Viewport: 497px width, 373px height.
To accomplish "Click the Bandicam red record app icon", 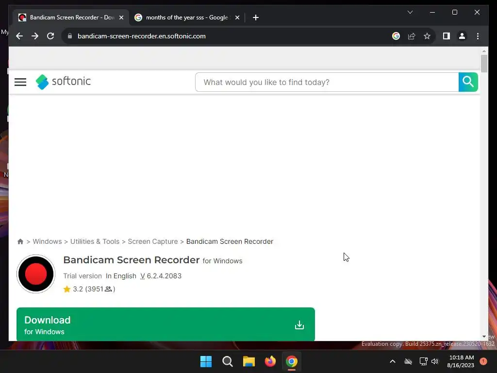I will pyautogui.click(x=36, y=274).
